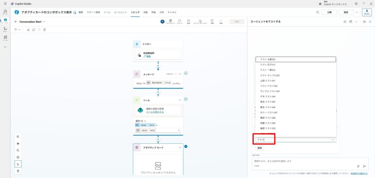Image resolution: width=375 pixels, height=178 pixels.
Task: Open the トピック チェッカー tool
Action: (x=201, y=21)
